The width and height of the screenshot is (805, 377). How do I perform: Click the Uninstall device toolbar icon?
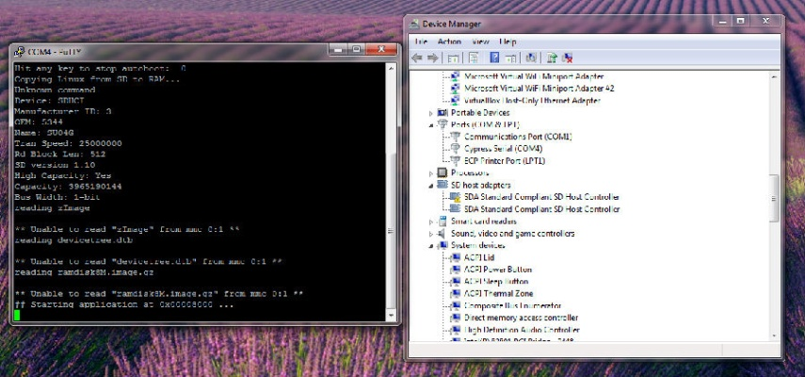pos(568,58)
